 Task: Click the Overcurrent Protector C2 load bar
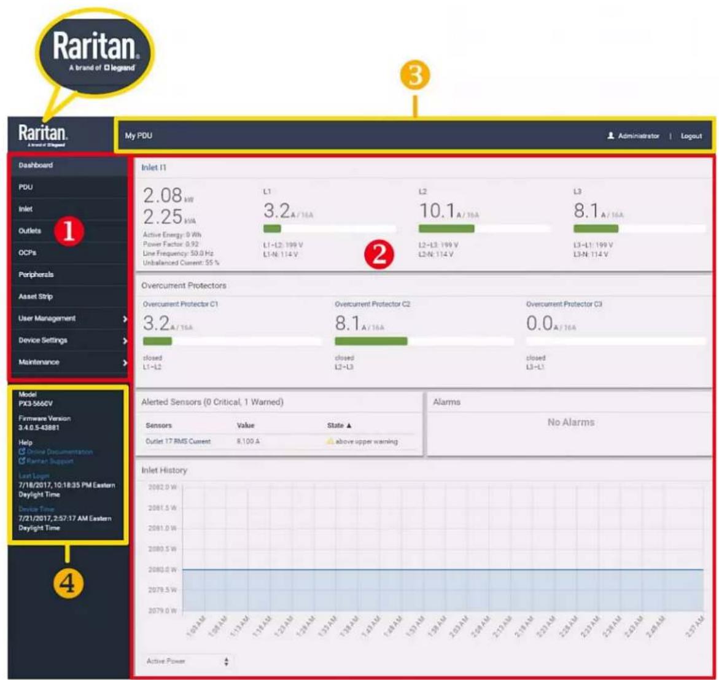tap(424, 341)
